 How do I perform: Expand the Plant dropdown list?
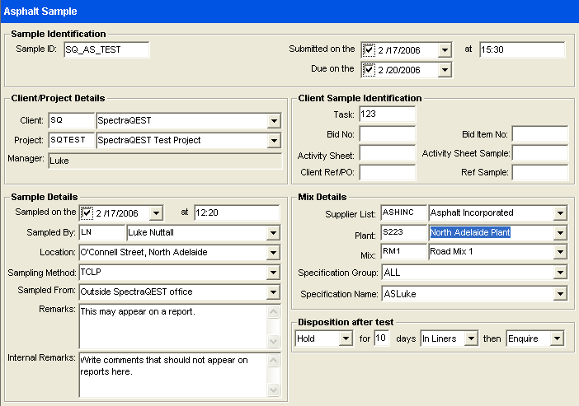pos(560,233)
